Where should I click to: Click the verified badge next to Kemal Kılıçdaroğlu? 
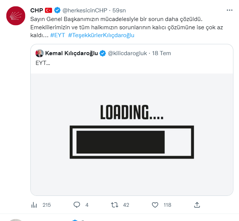point(102,53)
